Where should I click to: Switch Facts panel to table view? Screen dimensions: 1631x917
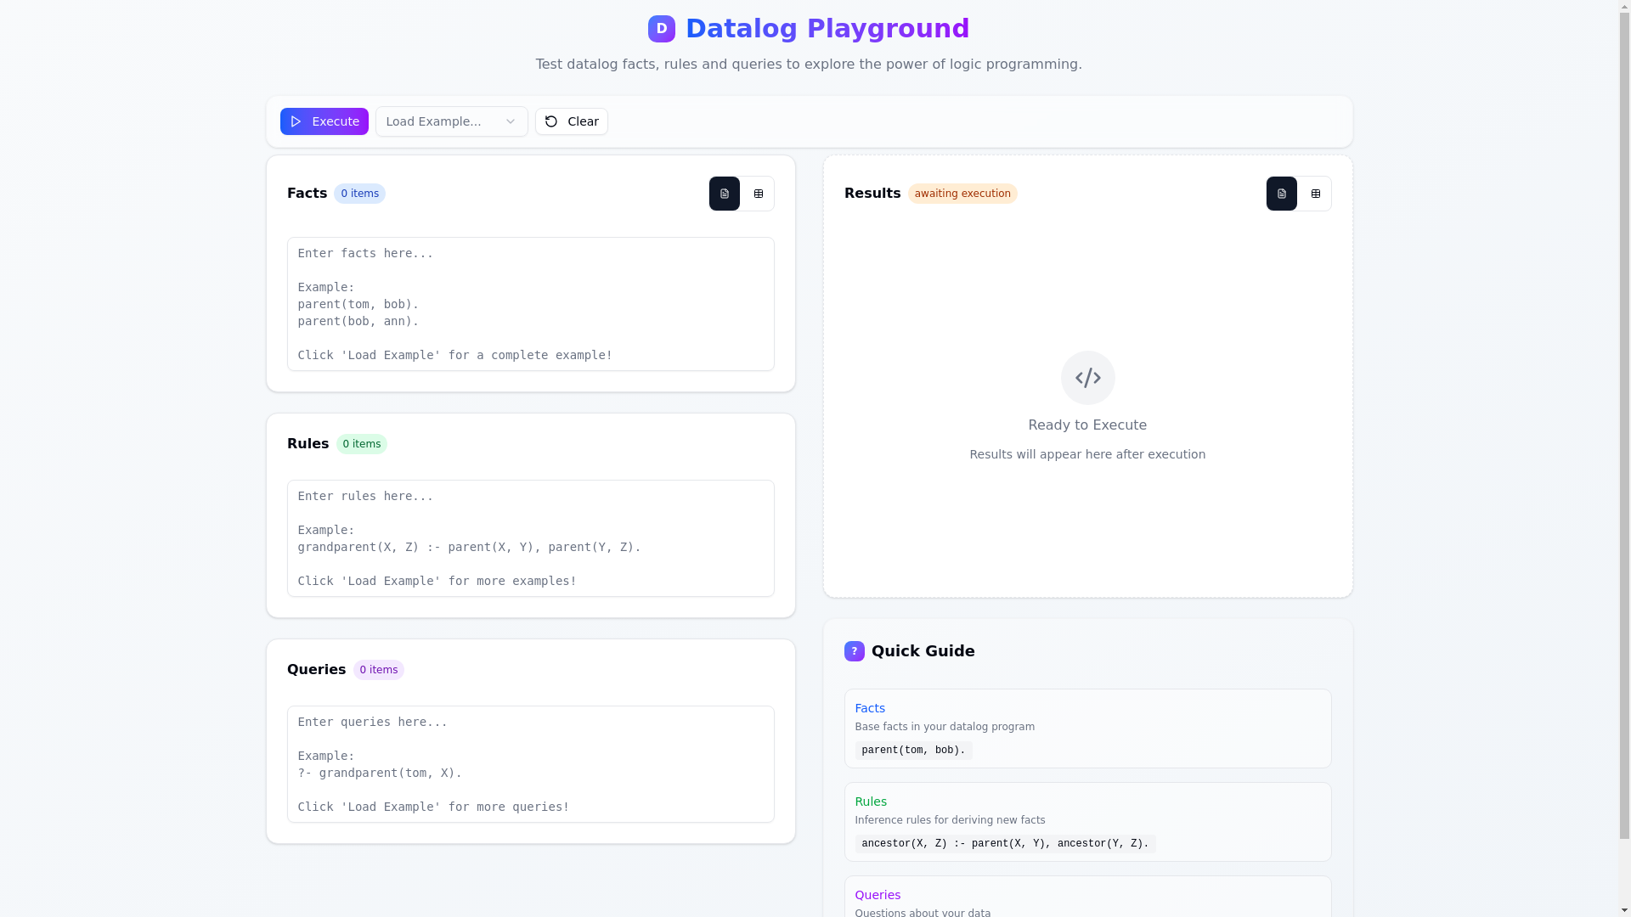(x=759, y=194)
